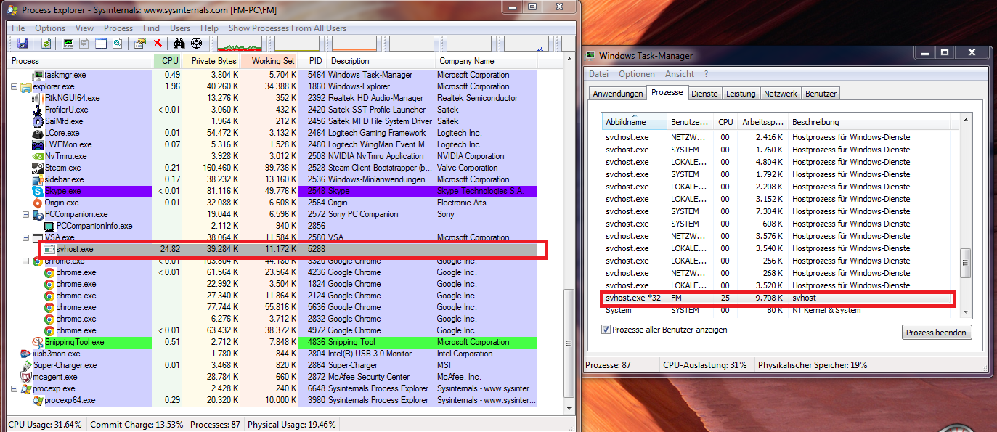Click 'Show Processes From All Users' menu entry
This screenshot has height=432, width=997.
[x=288, y=28]
